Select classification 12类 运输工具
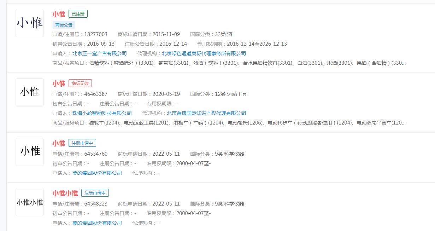The height and width of the screenshot is (231, 435). pos(231,94)
